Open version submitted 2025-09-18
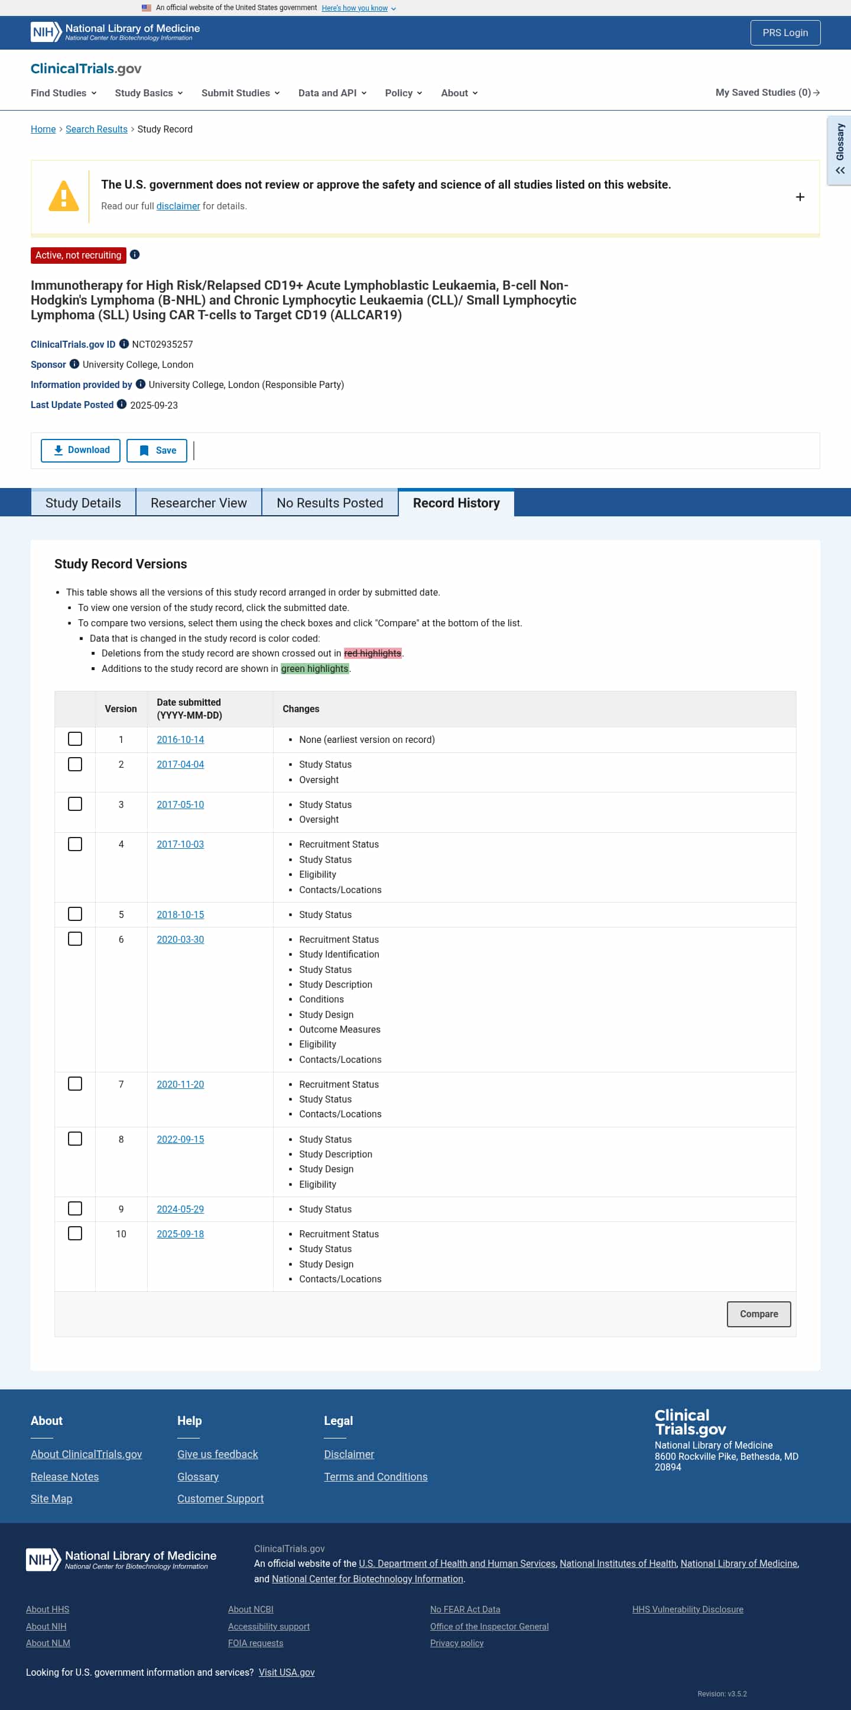 click(x=180, y=1234)
